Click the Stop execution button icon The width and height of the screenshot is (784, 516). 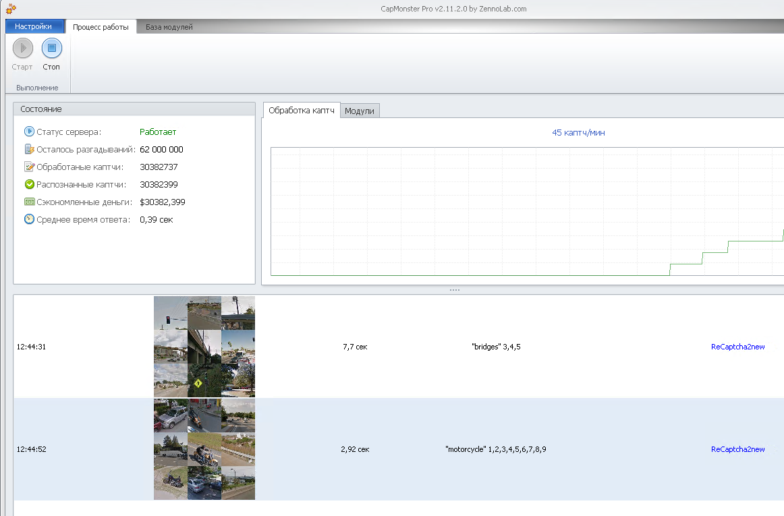[52, 48]
